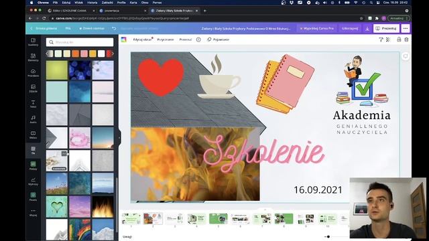Click the Udostępnij share button
429x241 pixels.
tap(350, 28)
